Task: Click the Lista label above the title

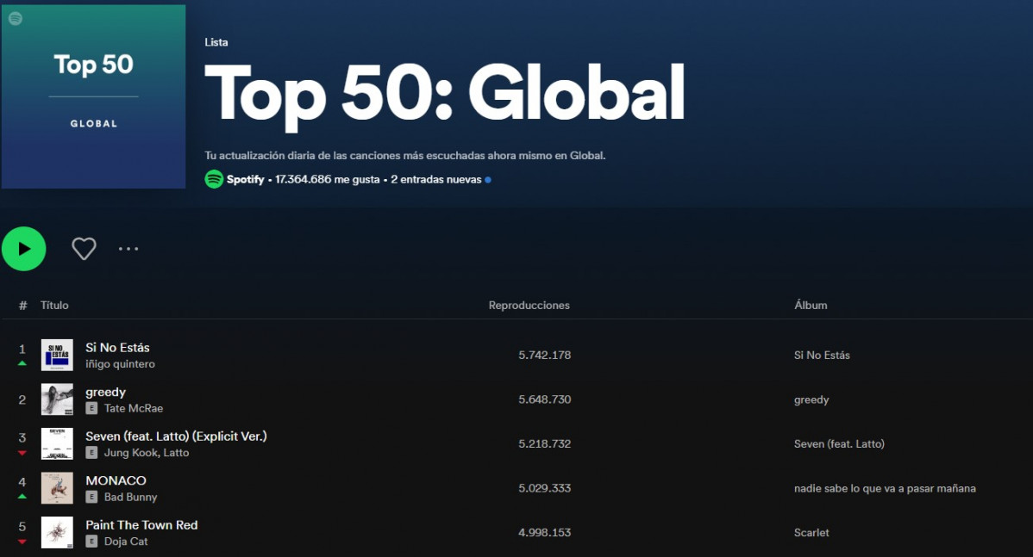Action: point(216,42)
